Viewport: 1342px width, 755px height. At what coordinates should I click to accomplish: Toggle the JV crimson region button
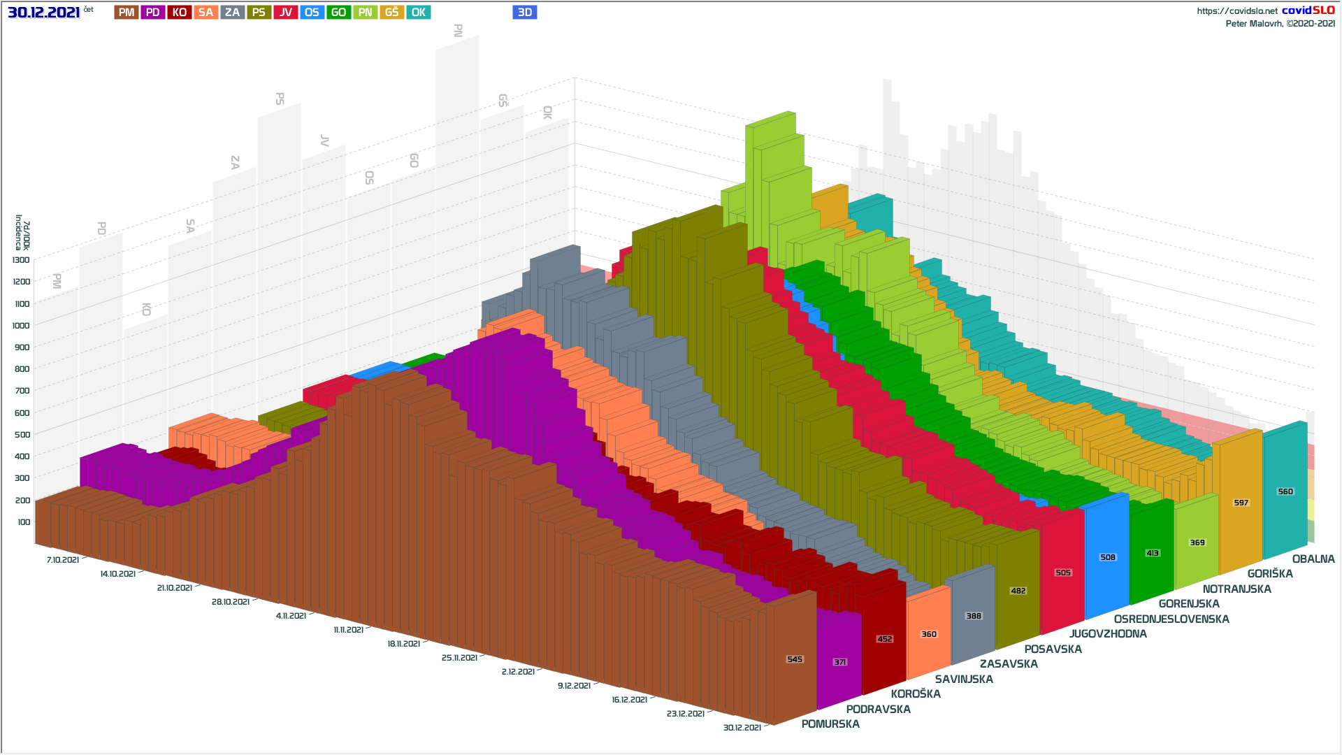(x=286, y=13)
